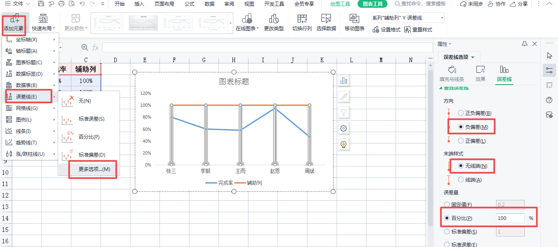
Task: Choose None (无) error bar option
Action: point(89,101)
